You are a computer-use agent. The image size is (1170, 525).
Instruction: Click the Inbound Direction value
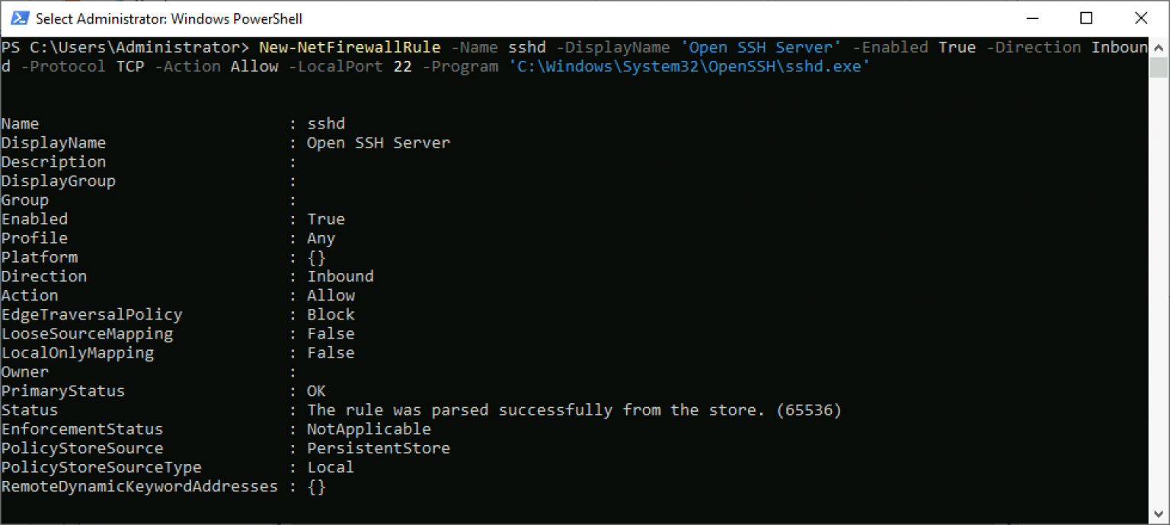click(x=340, y=275)
